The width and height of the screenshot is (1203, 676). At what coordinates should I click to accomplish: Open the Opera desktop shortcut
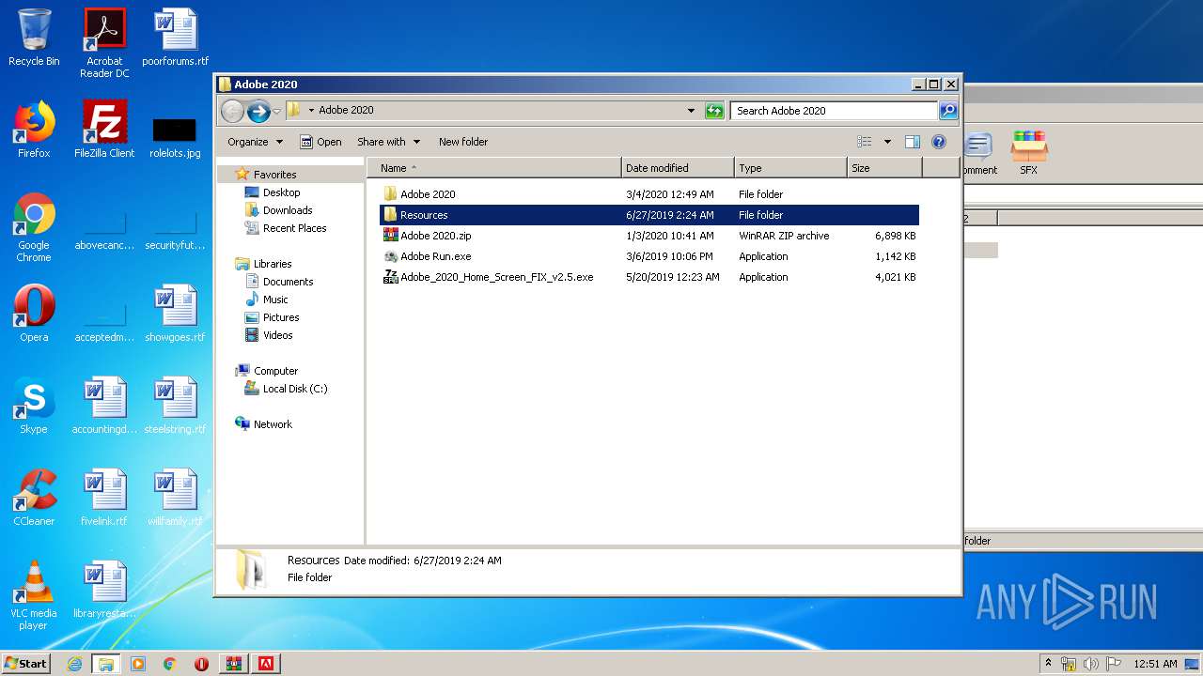[34, 314]
